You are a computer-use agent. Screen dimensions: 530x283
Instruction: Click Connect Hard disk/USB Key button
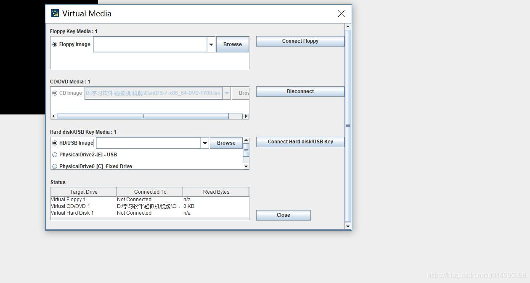coord(300,142)
